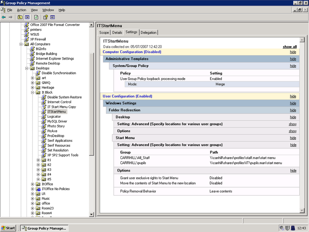Screen dimensions: 309x232
Task: Select IT Start Menu Copy in tree
Action: [x=62, y=107]
